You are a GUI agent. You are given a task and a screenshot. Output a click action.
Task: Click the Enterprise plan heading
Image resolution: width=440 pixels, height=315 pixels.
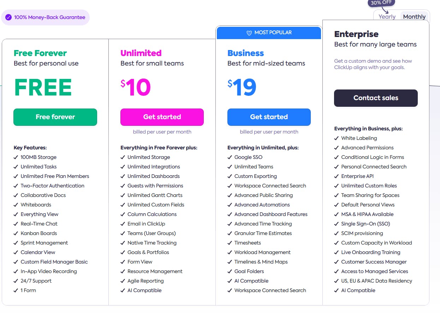[356, 34]
